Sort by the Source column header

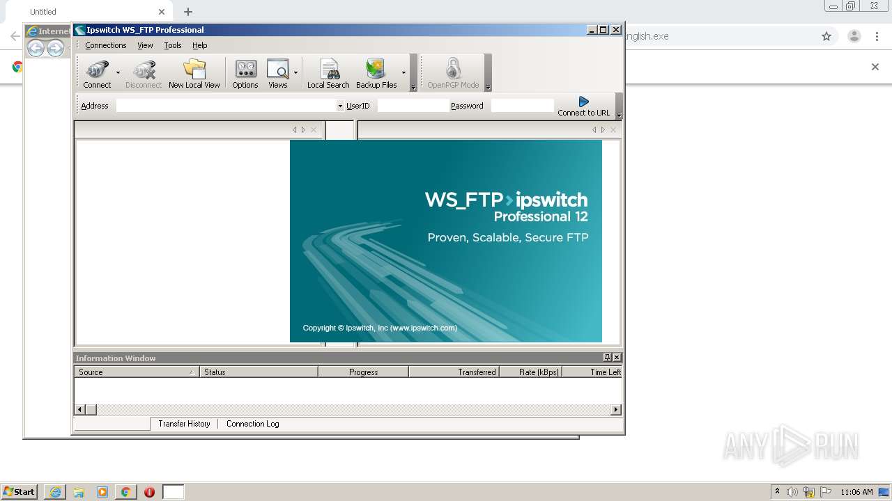137,372
